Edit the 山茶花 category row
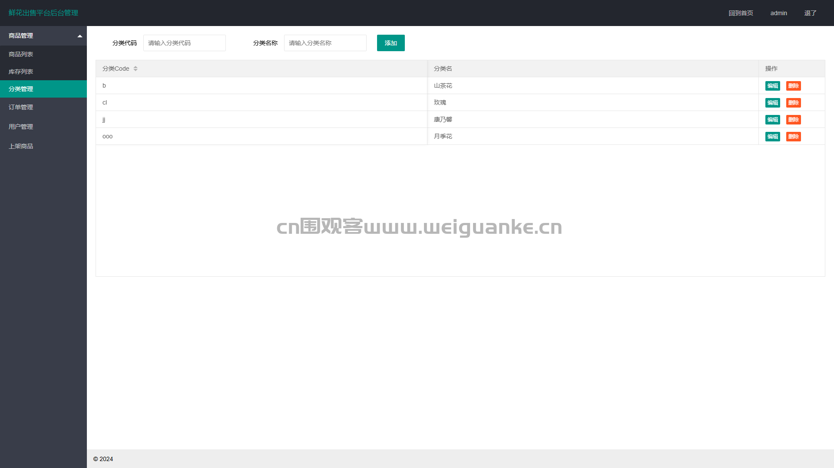Image resolution: width=834 pixels, height=468 pixels. [773, 86]
